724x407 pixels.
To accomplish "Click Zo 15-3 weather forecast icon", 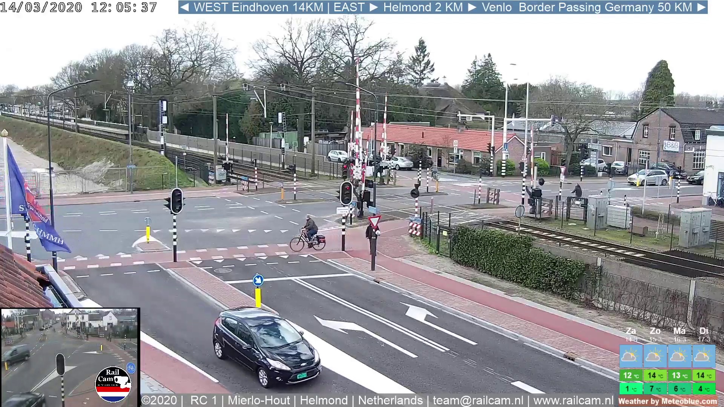I will coord(655,356).
